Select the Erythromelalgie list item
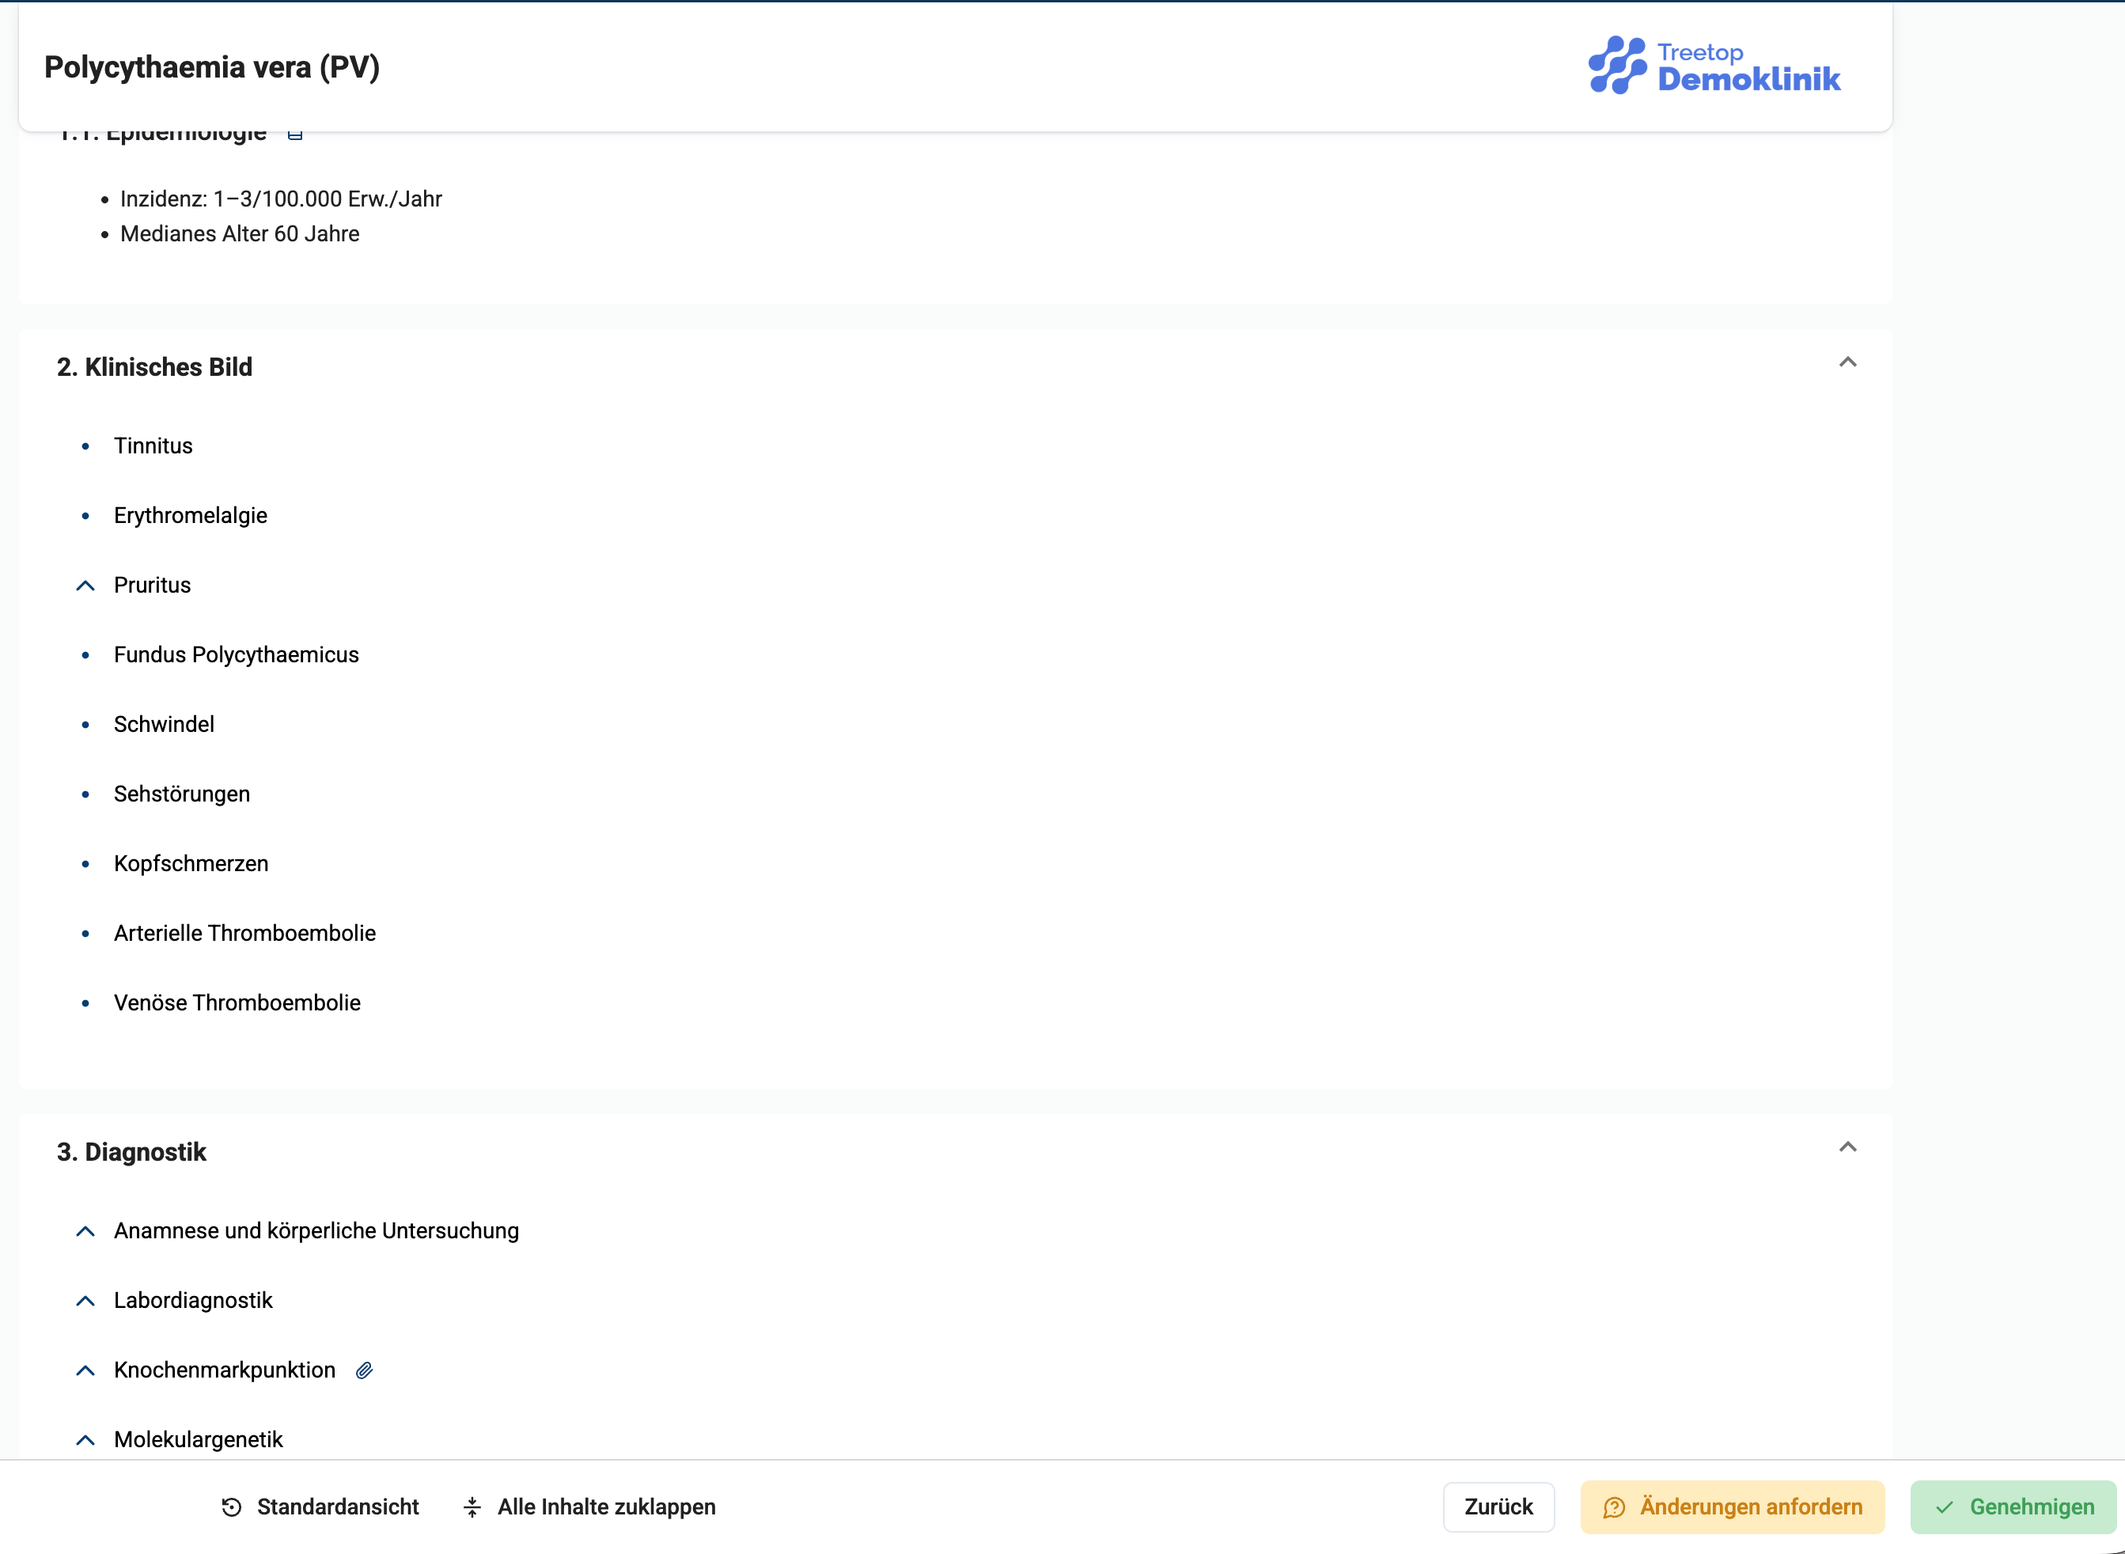The image size is (2125, 1554). tap(191, 517)
